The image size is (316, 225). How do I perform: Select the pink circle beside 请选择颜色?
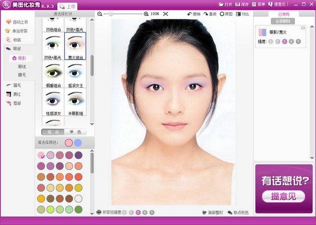(68, 143)
